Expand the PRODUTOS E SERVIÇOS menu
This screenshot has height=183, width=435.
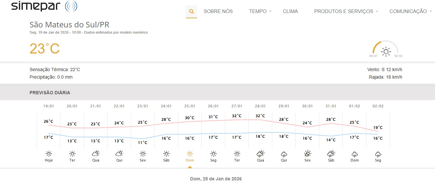point(346,11)
